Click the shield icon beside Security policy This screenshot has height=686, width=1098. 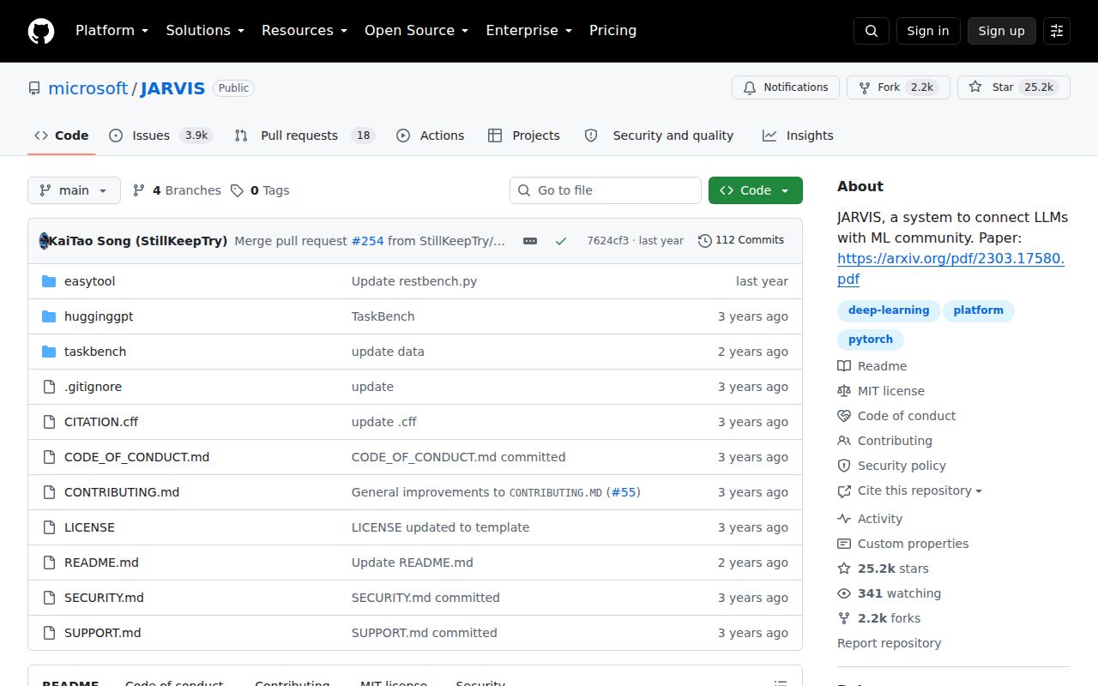(844, 466)
